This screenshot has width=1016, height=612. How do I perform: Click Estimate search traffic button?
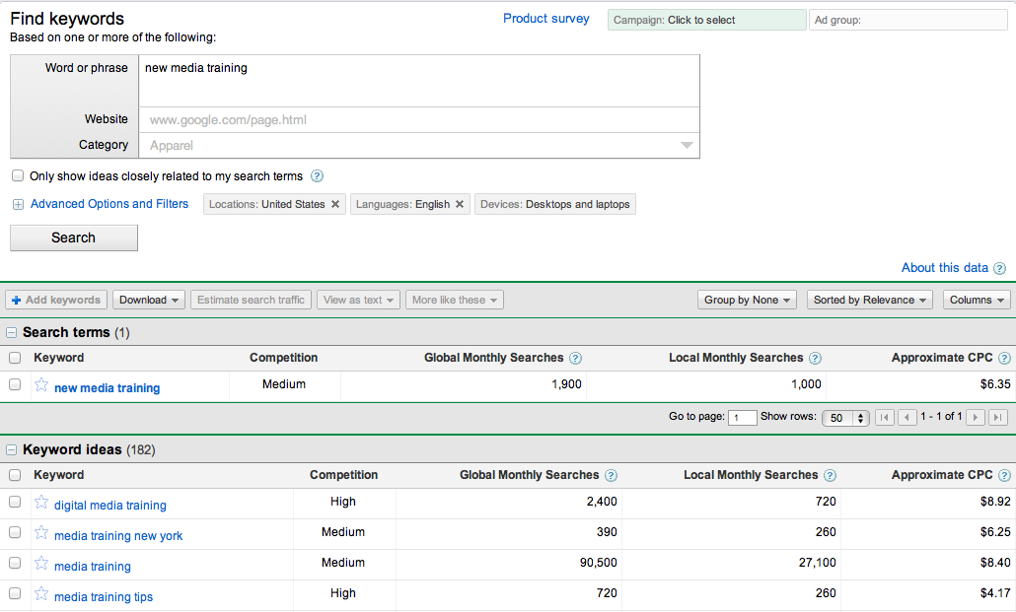click(x=251, y=300)
